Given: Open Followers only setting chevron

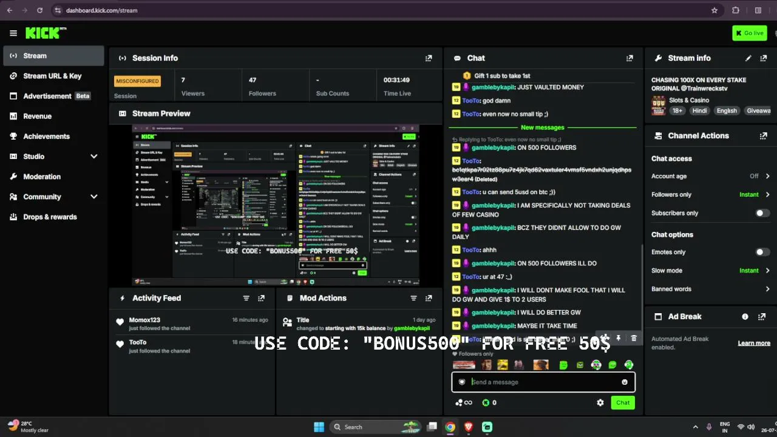Looking at the screenshot, I should (767, 195).
